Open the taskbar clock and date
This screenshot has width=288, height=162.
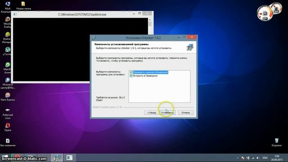[277, 158]
